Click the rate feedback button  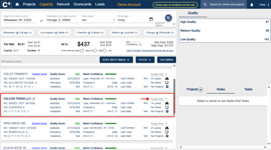175,5
